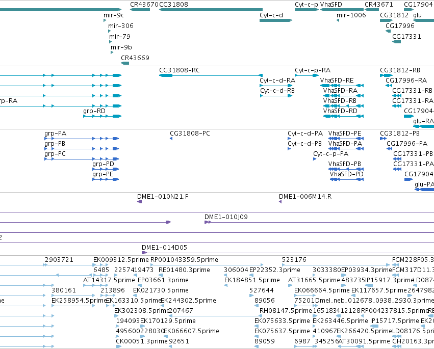
Task: Click the DME1-006M14.R clone marker
Action: pos(280,202)
